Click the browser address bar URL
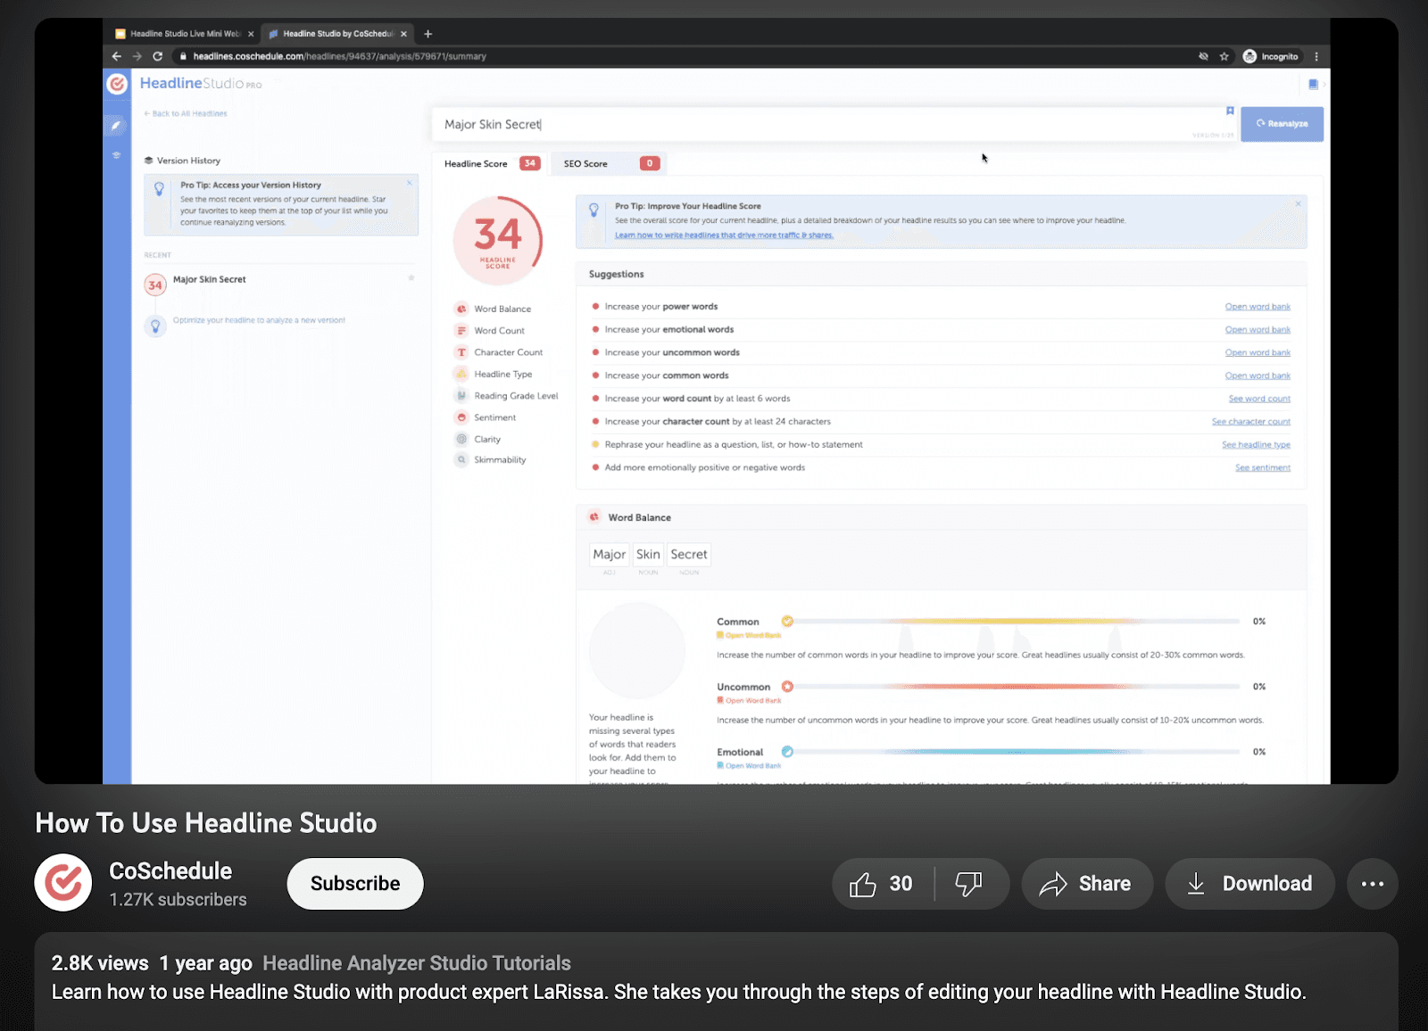 (340, 56)
